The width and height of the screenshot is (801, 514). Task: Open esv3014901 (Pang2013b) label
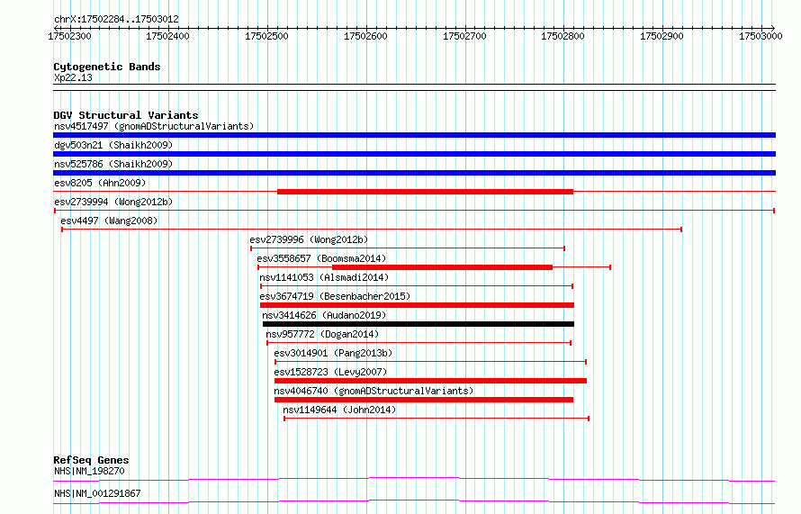click(x=333, y=353)
